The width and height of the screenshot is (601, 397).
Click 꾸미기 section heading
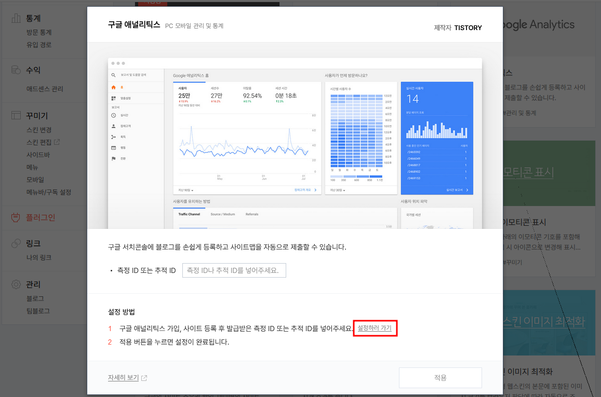[x=37, y=115]
